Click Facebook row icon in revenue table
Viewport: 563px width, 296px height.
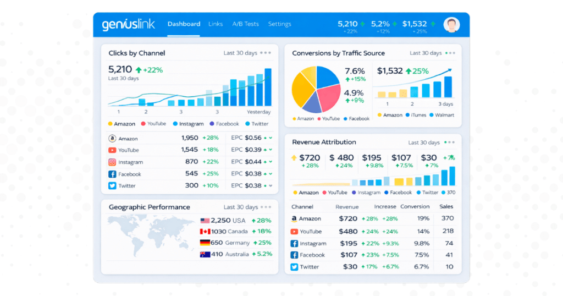click(x=294, y=255)
